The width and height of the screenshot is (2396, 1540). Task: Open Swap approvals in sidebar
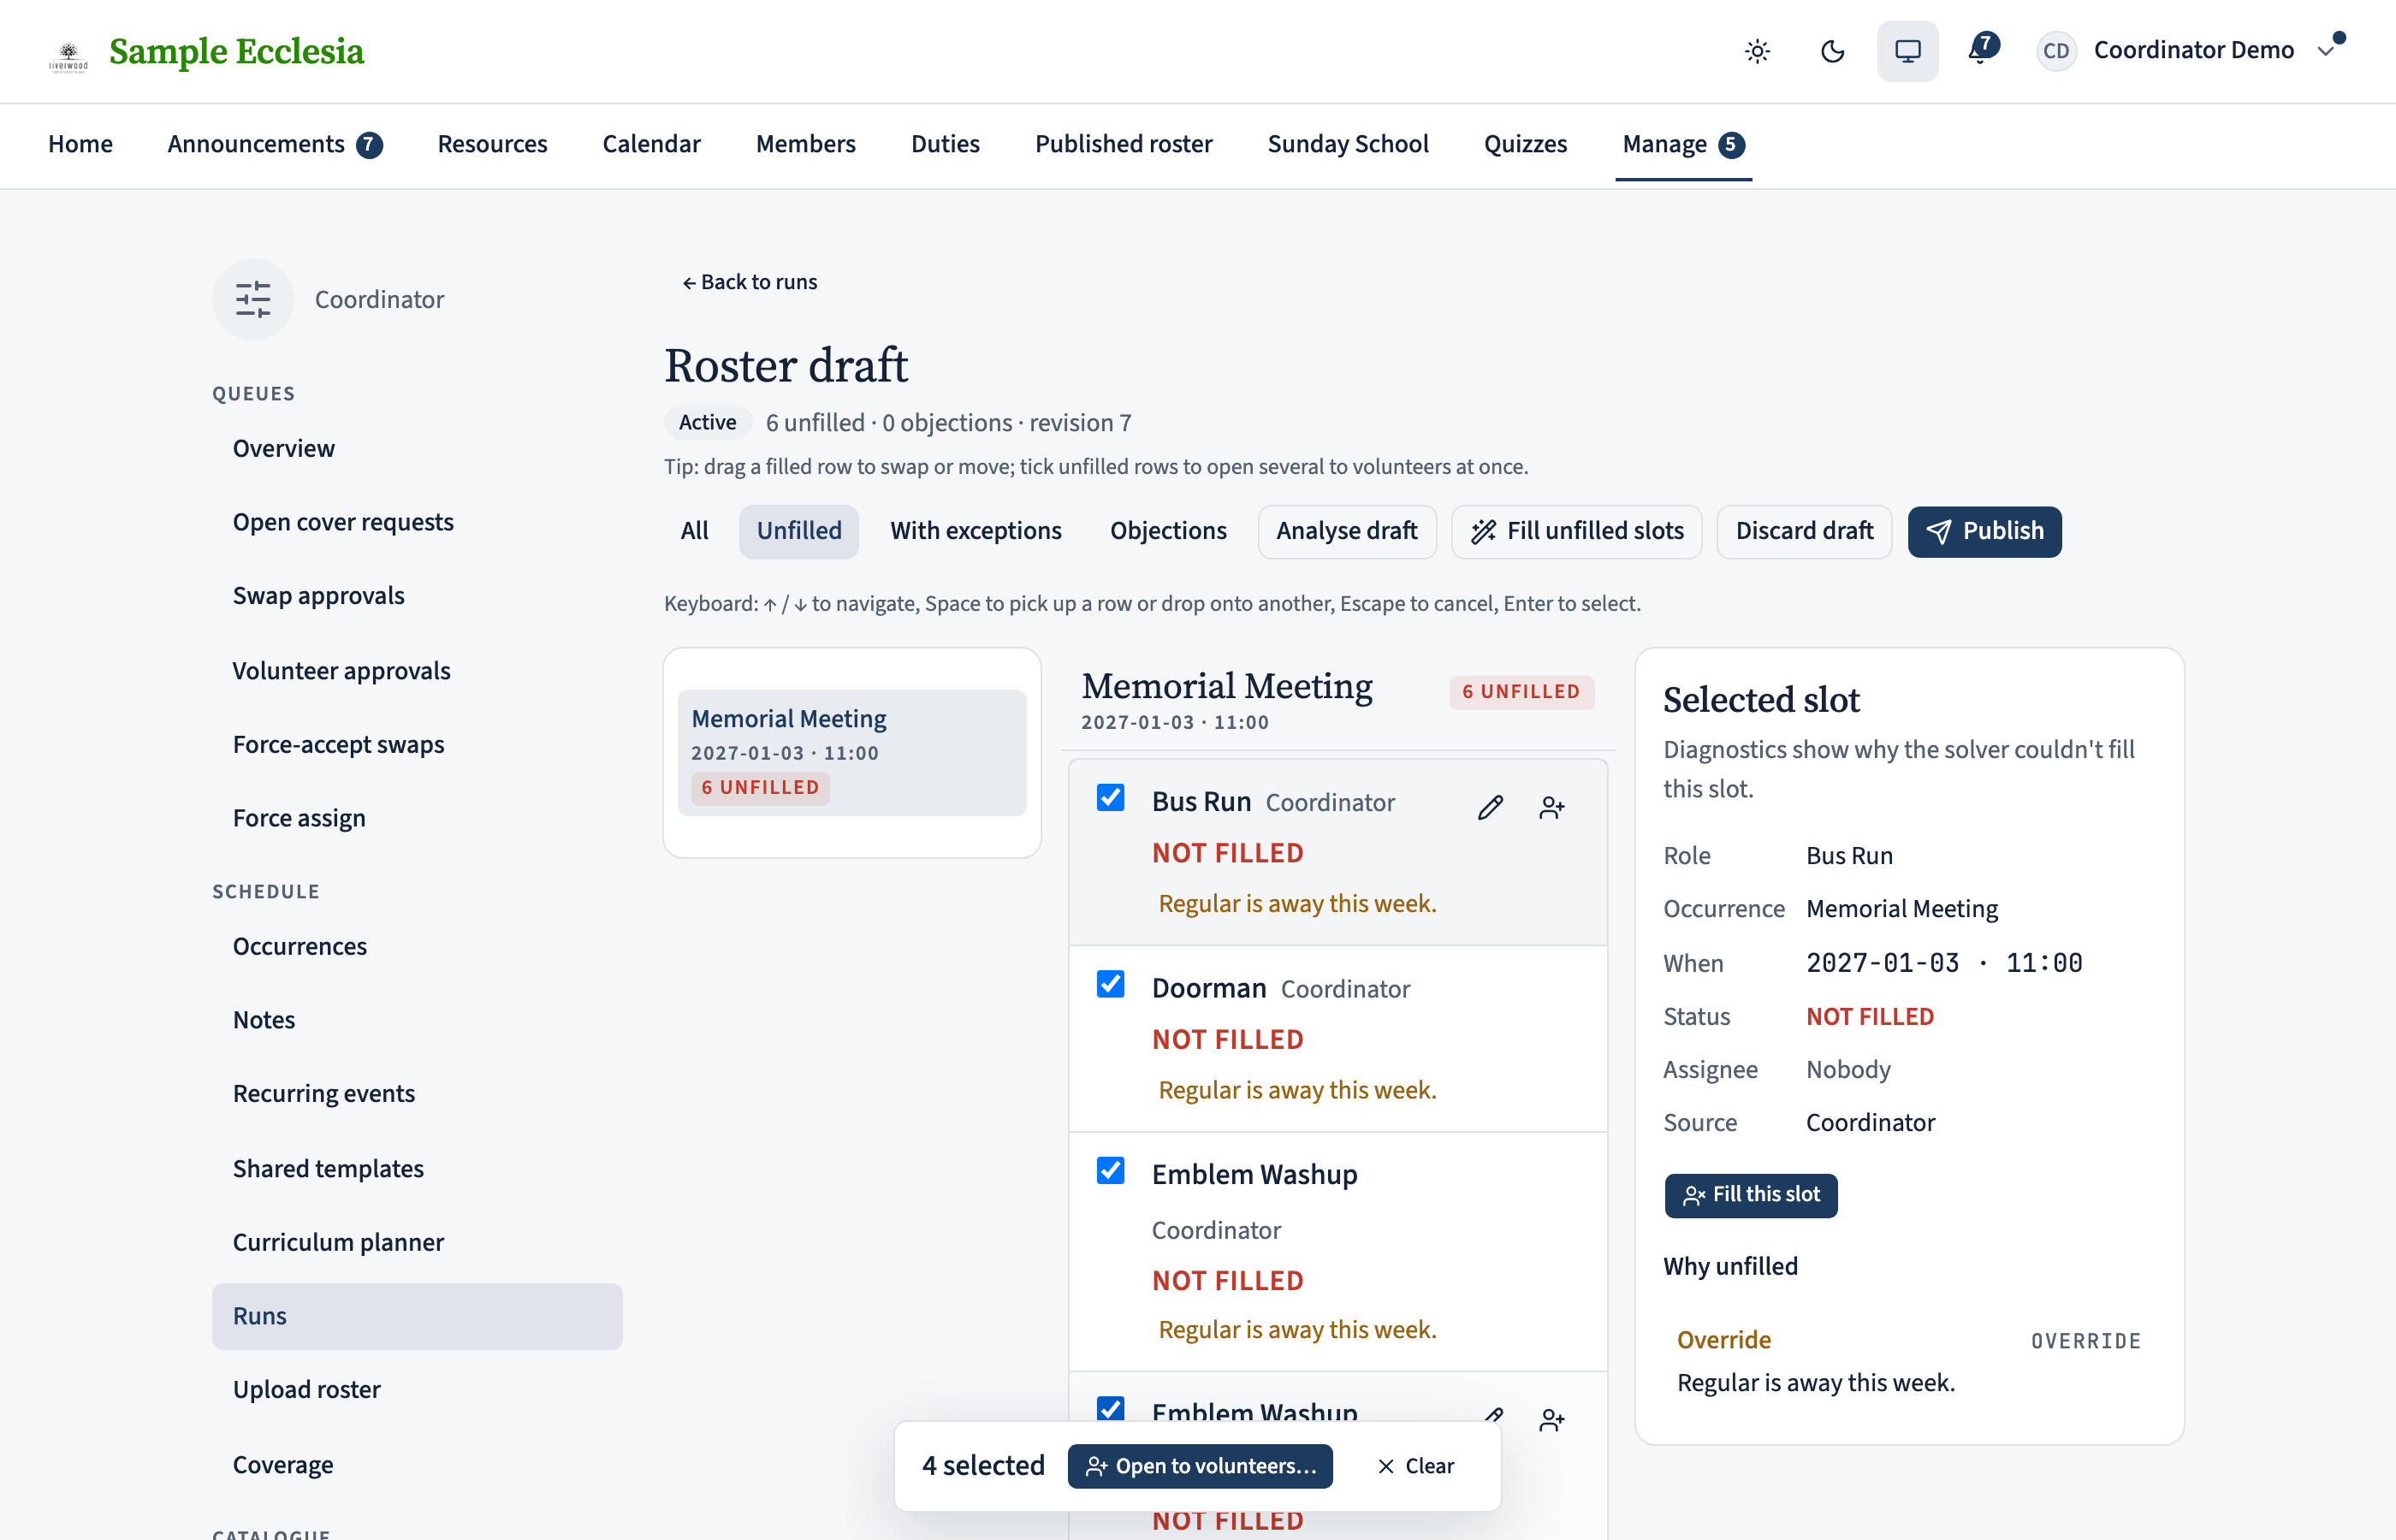pos(417,596)
